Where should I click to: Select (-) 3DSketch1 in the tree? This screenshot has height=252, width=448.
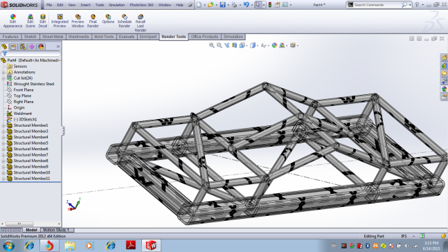tap(25, 120)
